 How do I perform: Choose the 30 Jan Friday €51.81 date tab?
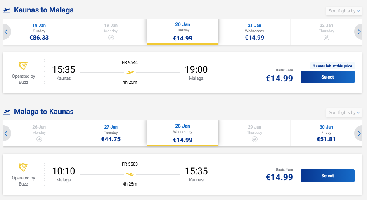click(x=326, y=133)
